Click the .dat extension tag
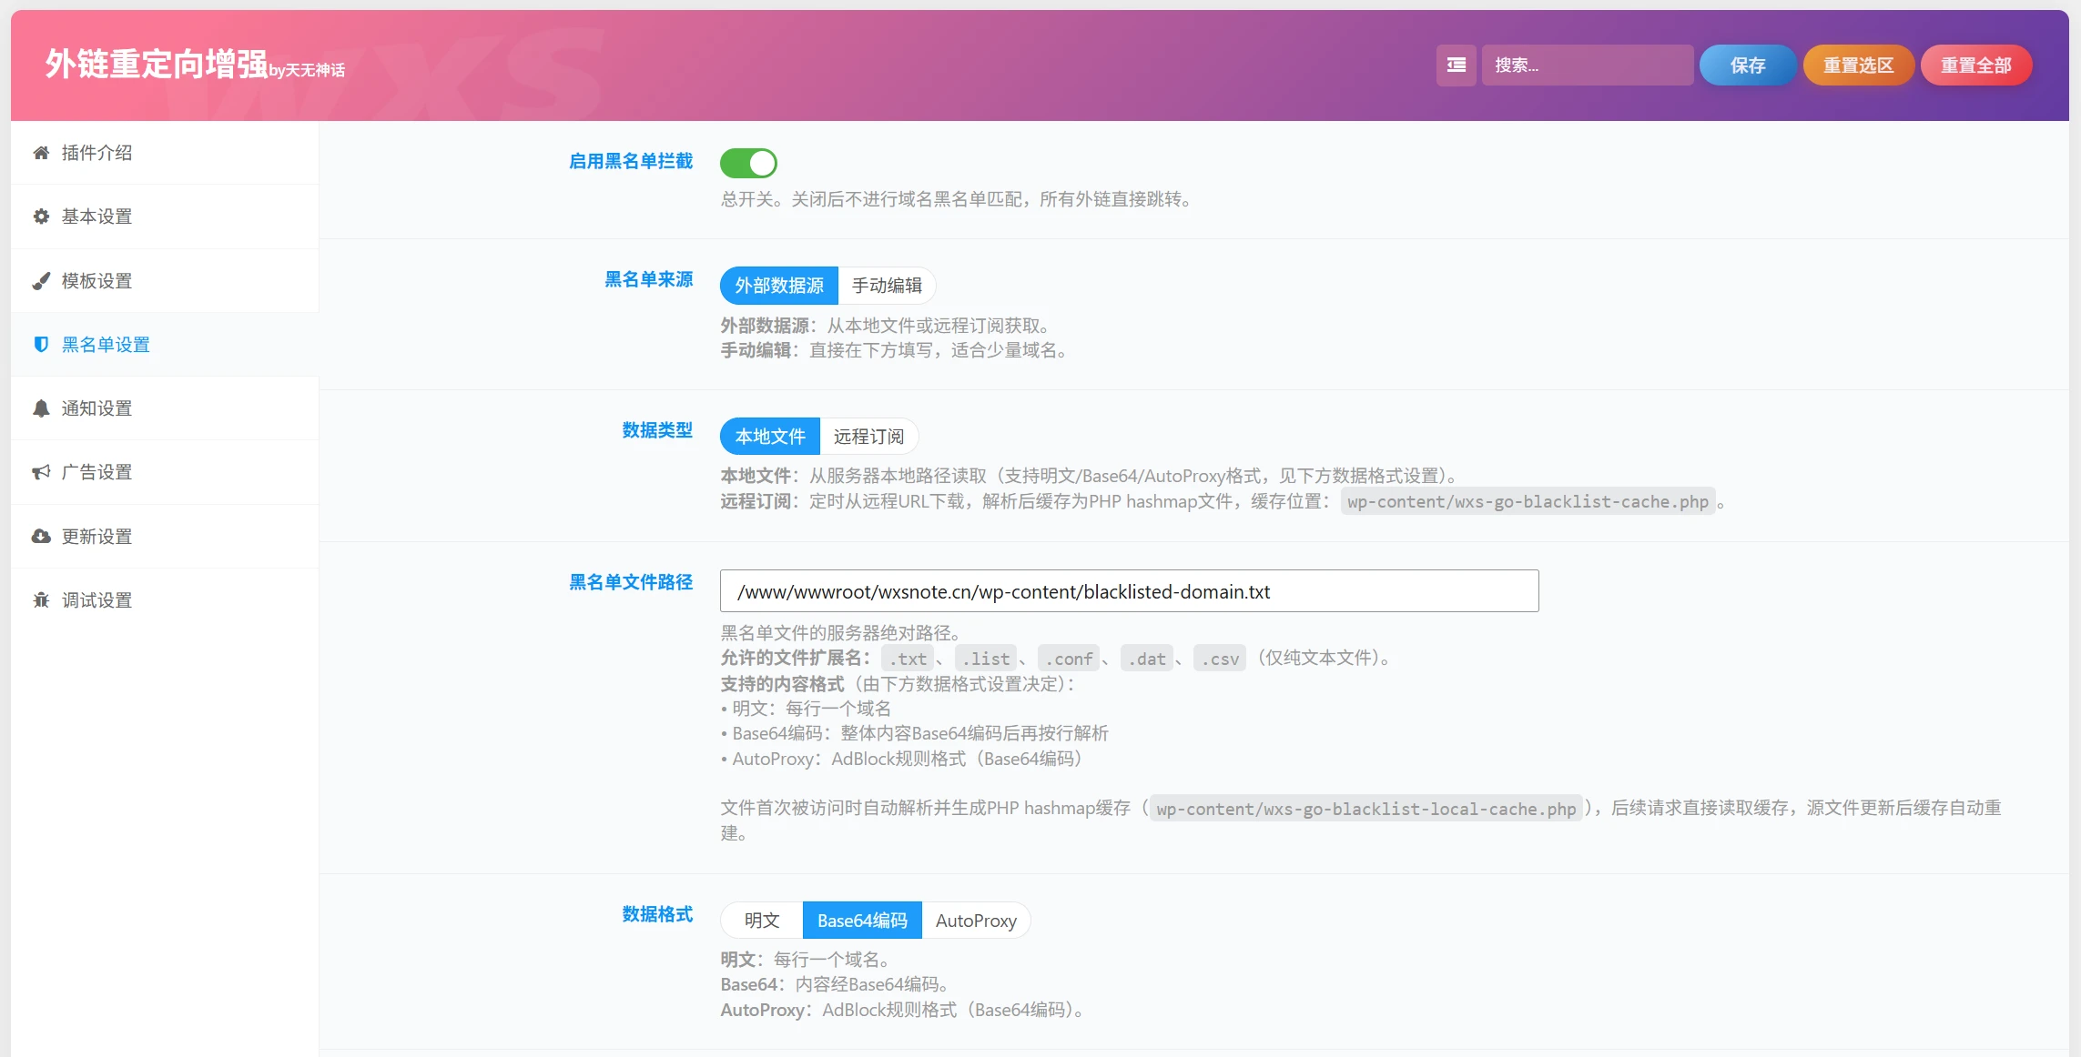The image size is (2081, 1057). (1147, 659)
